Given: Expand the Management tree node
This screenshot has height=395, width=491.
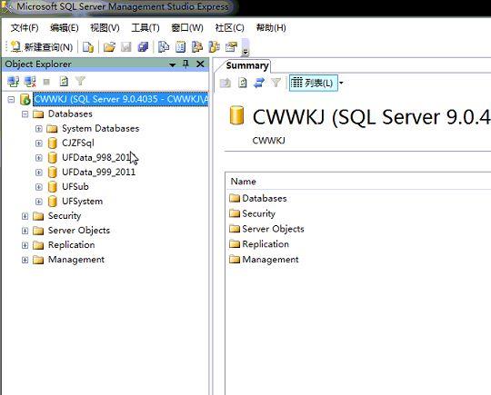Looking at the screenshot, I should click(25, 260).
